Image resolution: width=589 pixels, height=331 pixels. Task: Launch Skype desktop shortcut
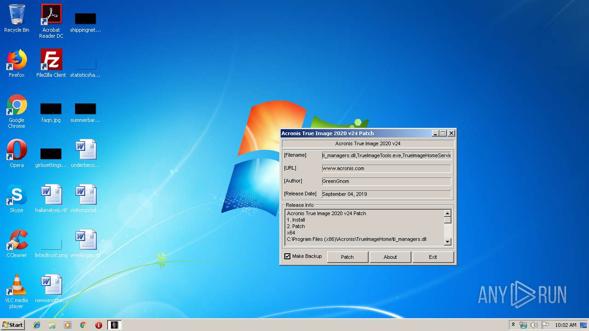click(17, 199)
